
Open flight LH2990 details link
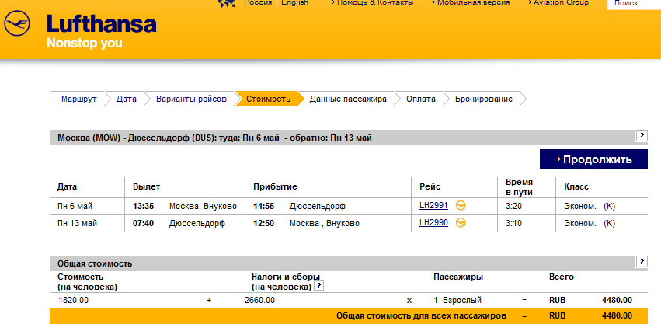(x=433, y=222)
